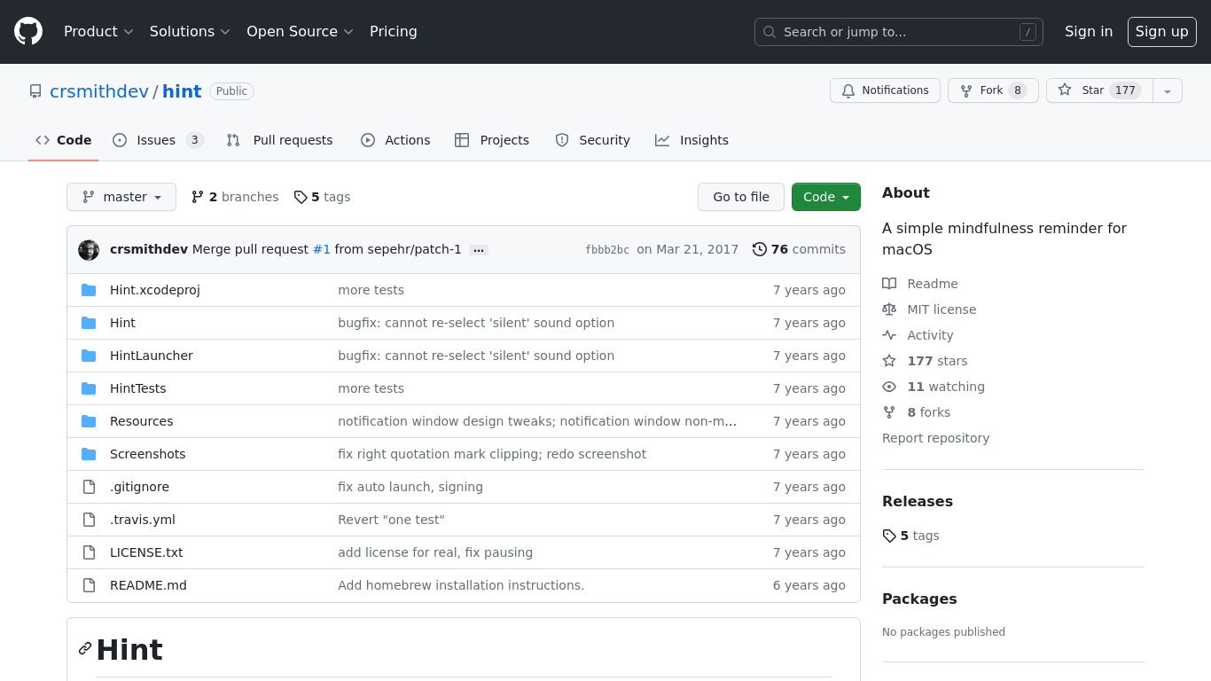Click the file icon for README.md
Image resolution: width=1211 pixels, height=681 pixels.
click(x=89, y=585)
